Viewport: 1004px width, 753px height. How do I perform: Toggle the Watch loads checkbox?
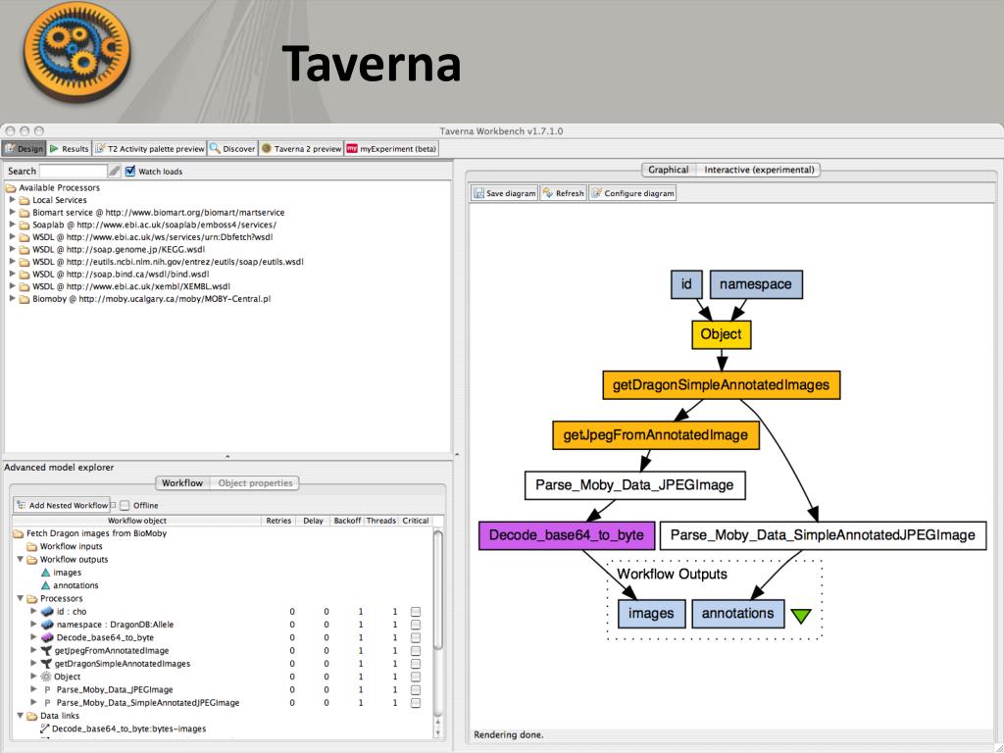pyautogui.click(x=130, y=171)
